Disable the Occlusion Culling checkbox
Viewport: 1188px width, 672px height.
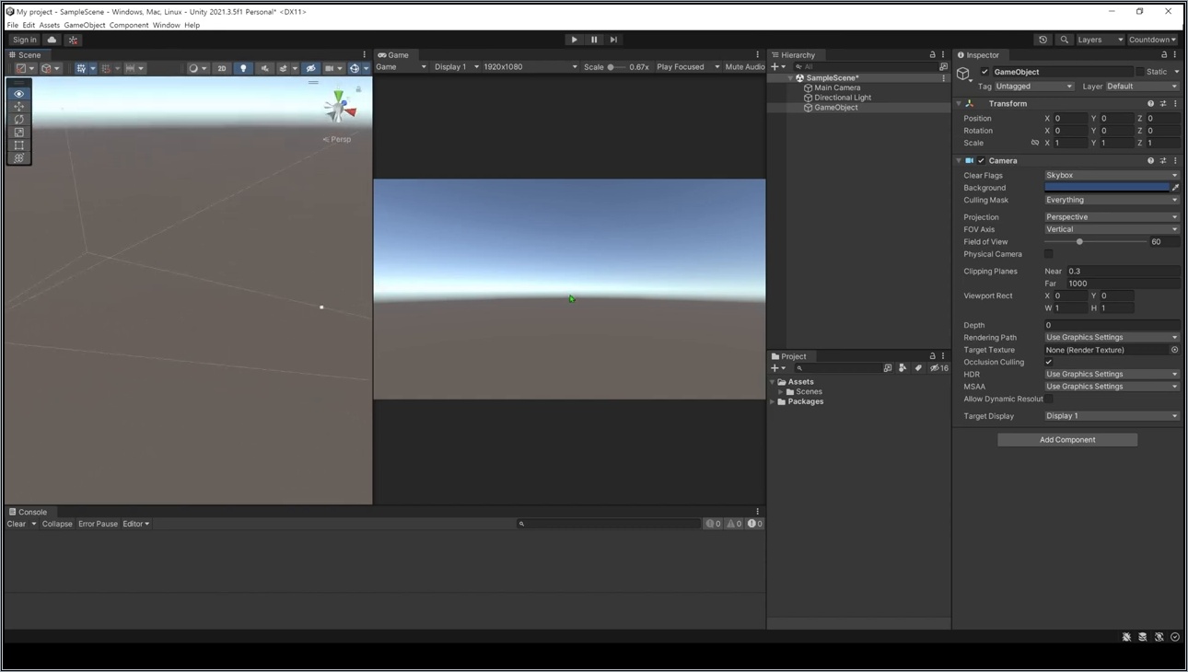(1049, 362)
